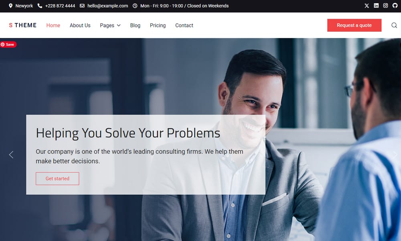401x241 pixels.
Task: Click the Get started button
Action: [57, 178]
